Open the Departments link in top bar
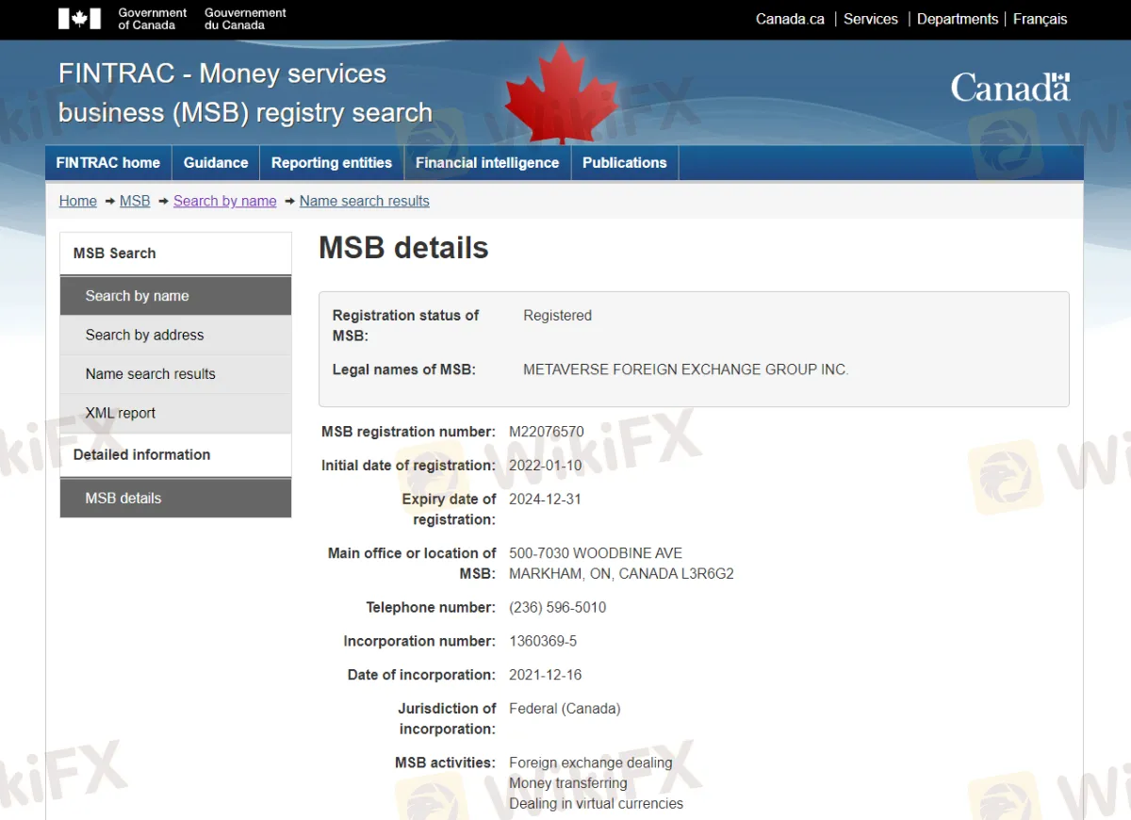The width and height of the screenshot is (1131, 820). point(958,19)
